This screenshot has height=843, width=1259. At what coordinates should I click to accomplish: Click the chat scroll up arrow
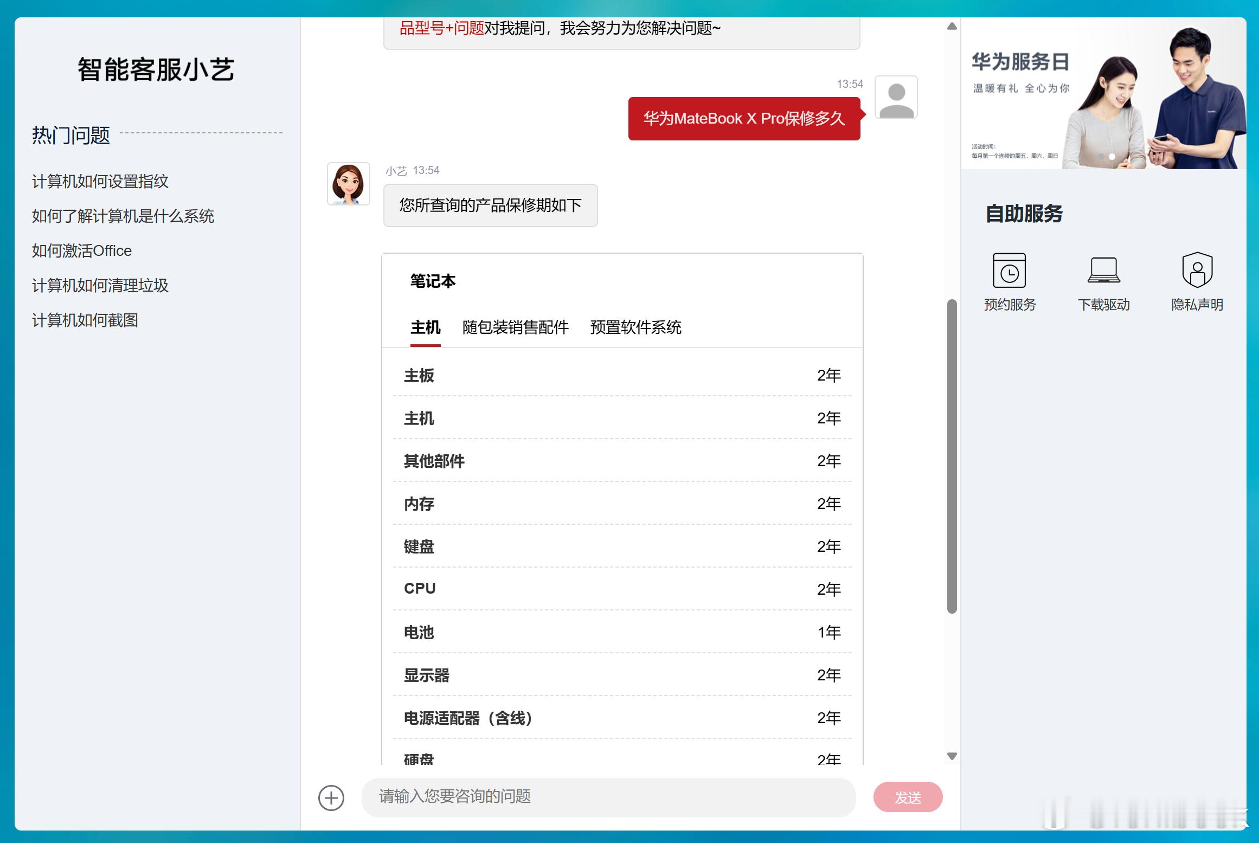point(952,26)
